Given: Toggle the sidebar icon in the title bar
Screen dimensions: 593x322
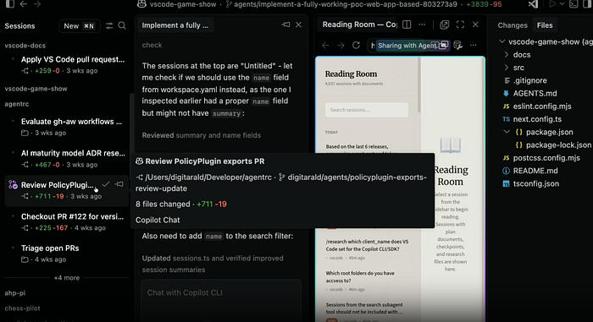Looking at the screenshot, I should point(10,3).
